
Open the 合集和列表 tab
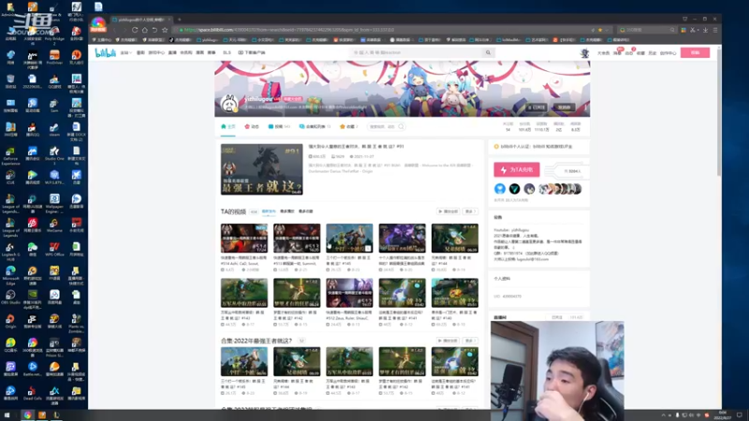[315, 126]
